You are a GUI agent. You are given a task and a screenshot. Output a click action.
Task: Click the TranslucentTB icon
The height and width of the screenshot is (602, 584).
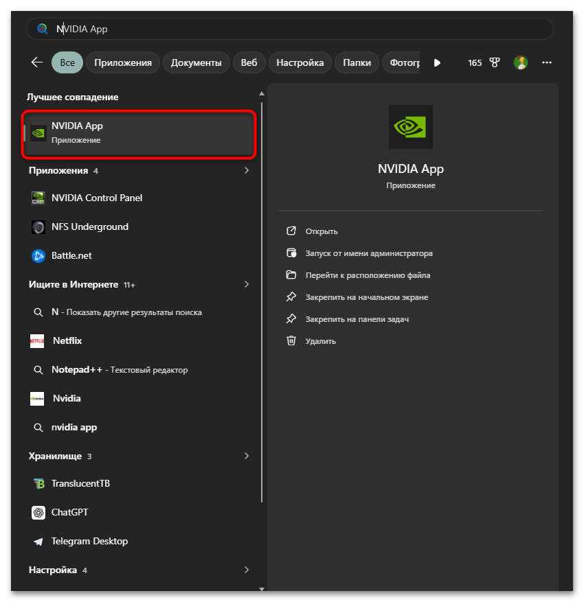point(38,484)
